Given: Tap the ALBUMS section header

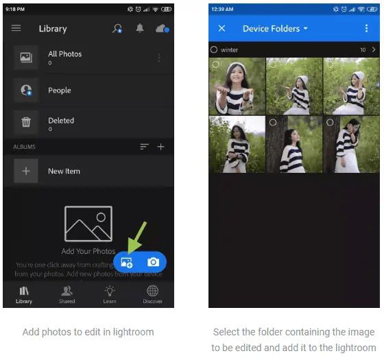Looking at the screenshot, I should point(24,147).
